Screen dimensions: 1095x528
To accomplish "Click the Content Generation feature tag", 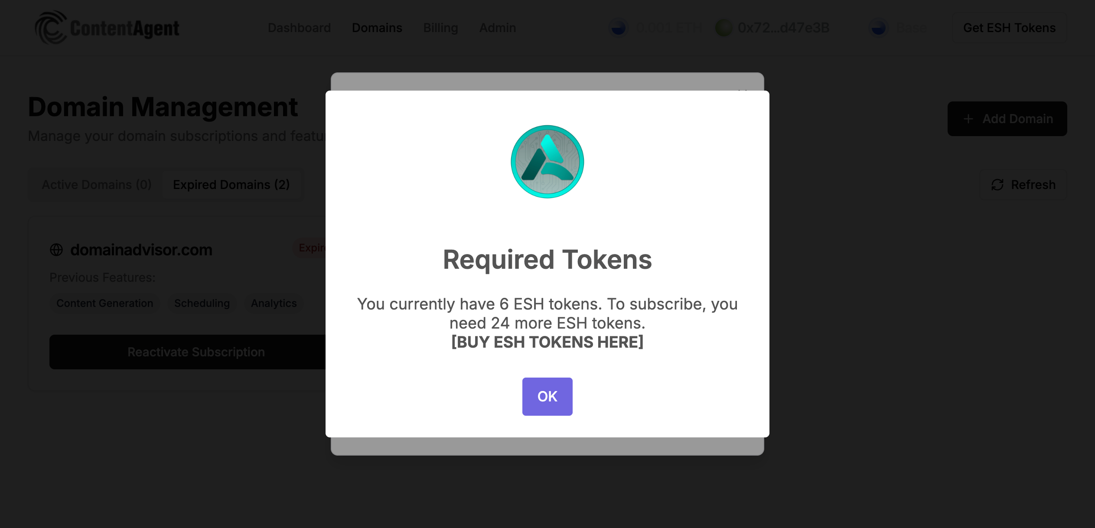I will [104, 303].
